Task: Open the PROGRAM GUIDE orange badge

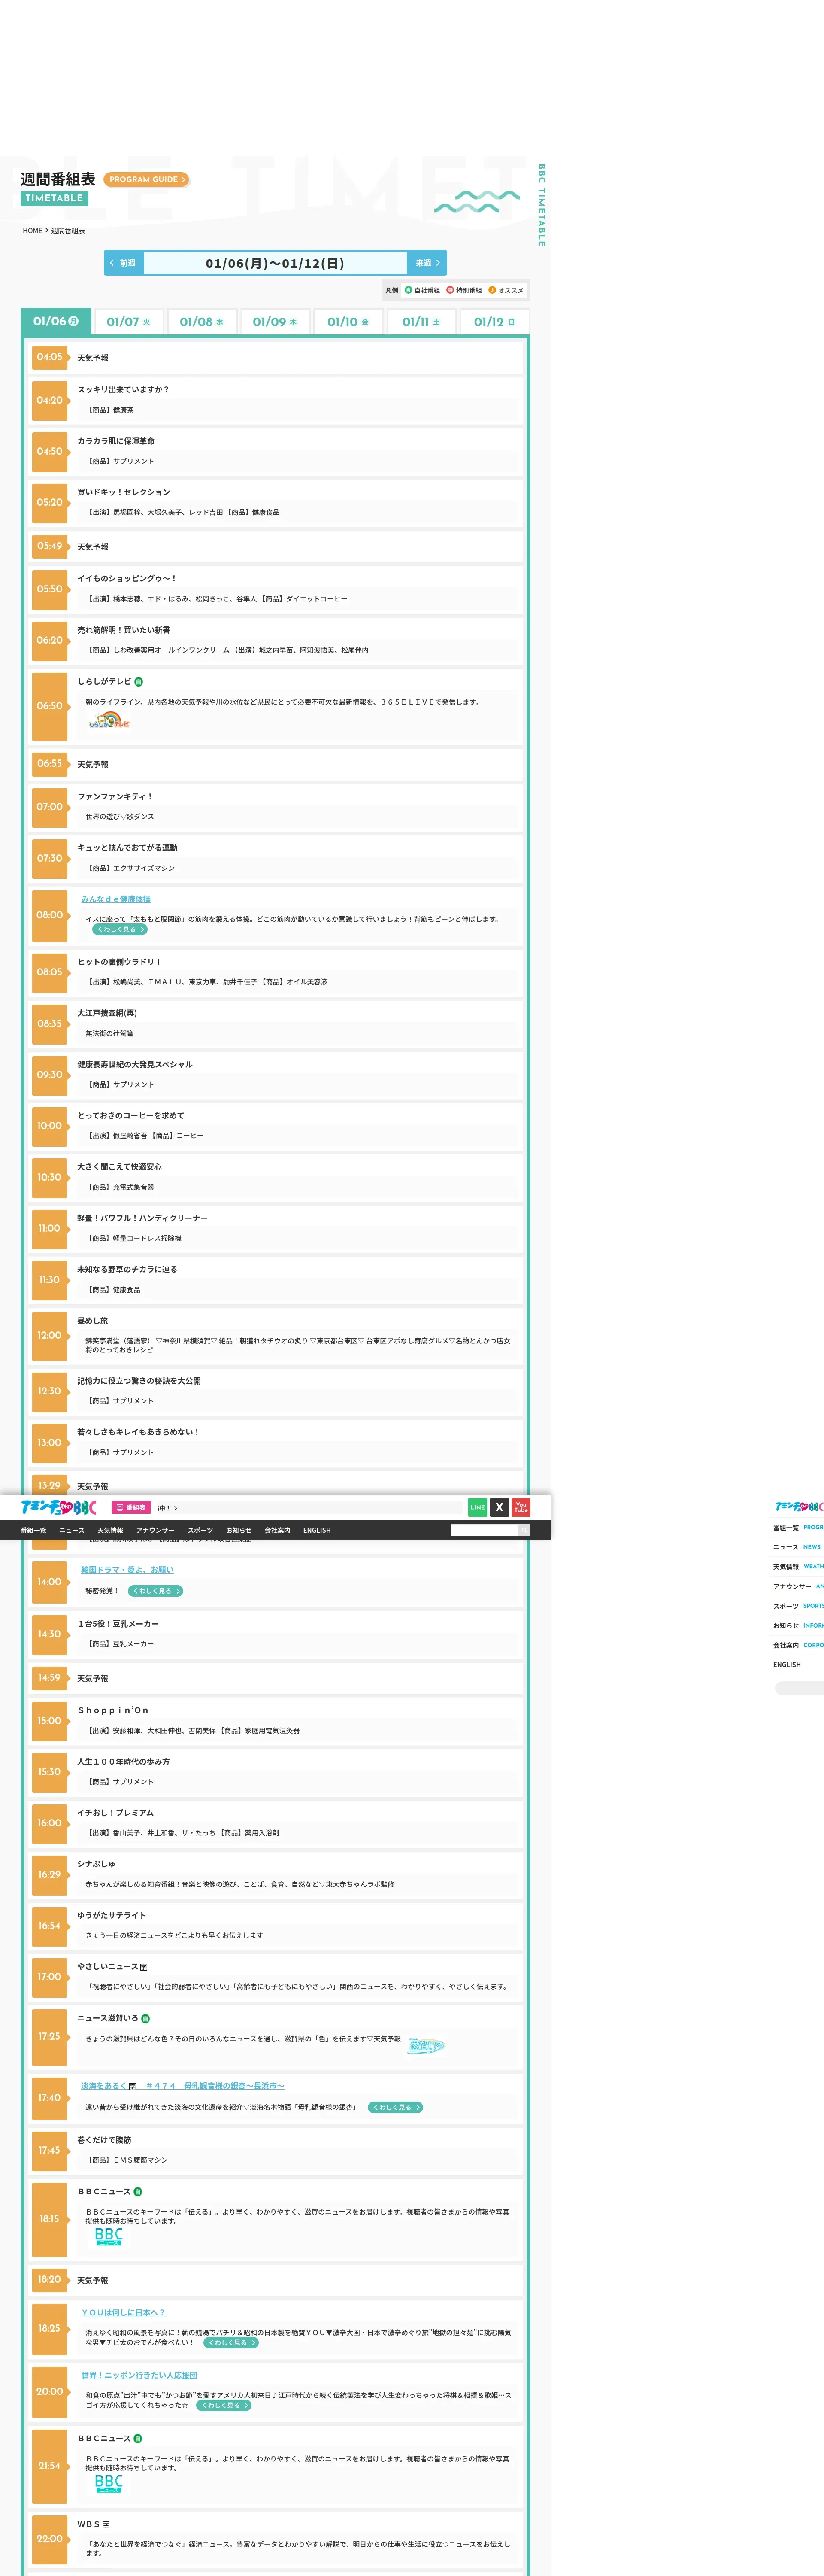Action: click(x=146, y=180)
